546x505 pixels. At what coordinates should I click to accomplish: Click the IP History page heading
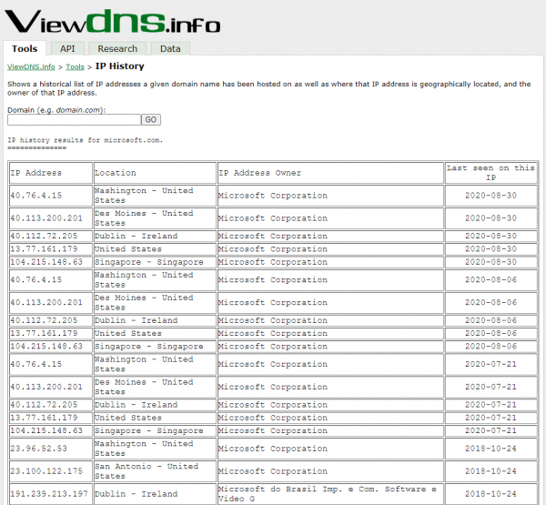pyautogui.click(x=119, y=66)
